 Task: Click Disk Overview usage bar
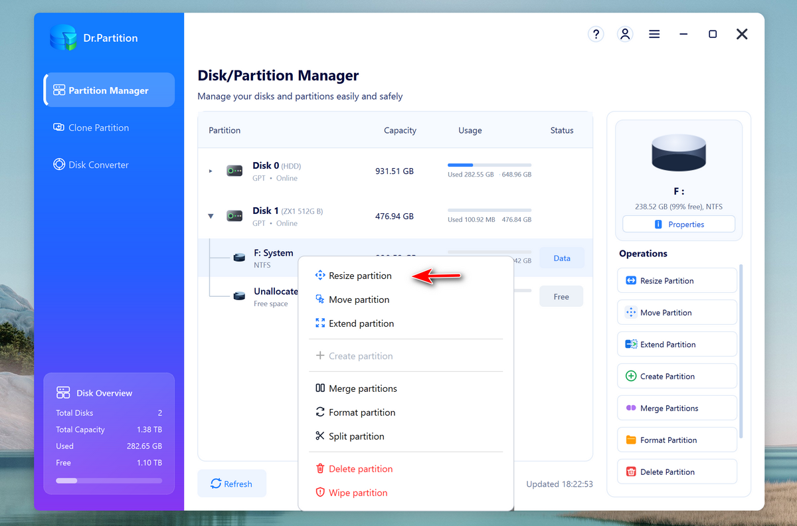click(x=109, y=480)
